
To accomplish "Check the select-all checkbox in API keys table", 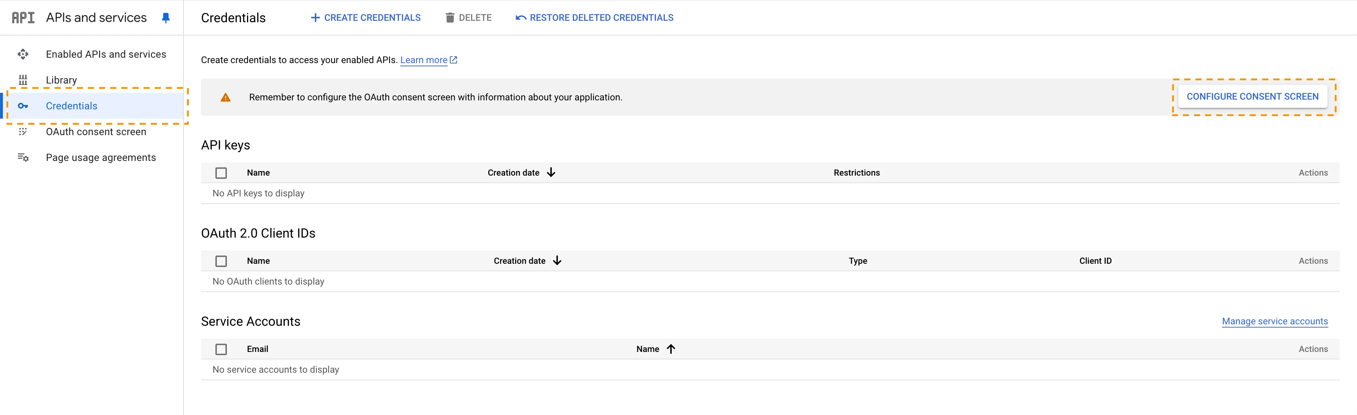I will [221, 172].
